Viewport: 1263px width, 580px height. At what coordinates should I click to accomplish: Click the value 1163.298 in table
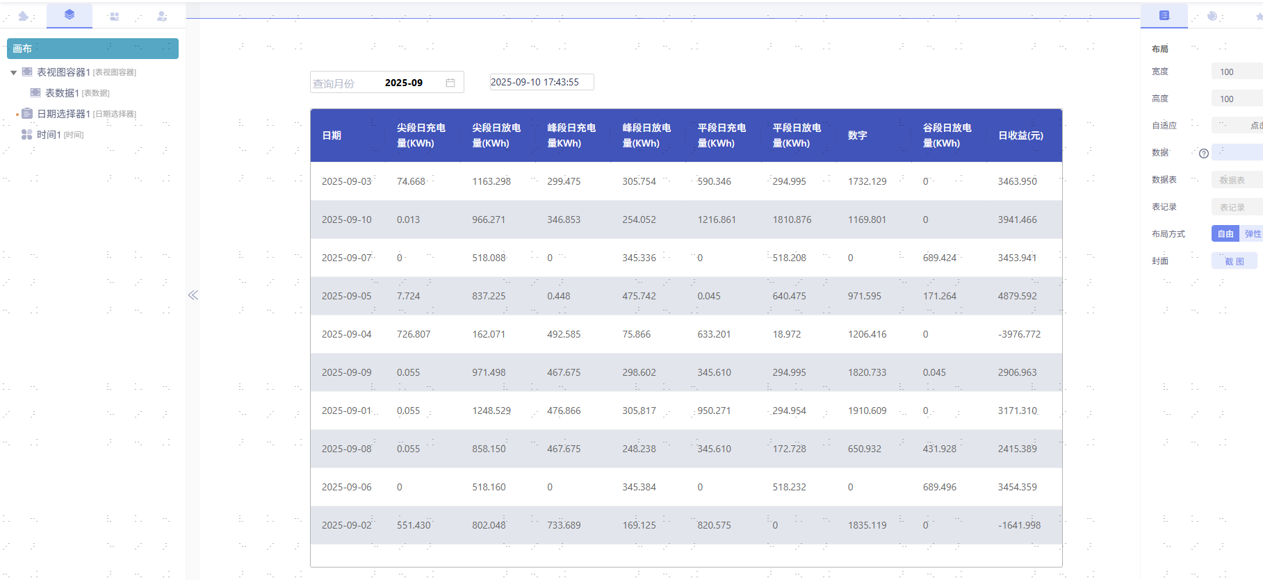(x=491, y=181)
